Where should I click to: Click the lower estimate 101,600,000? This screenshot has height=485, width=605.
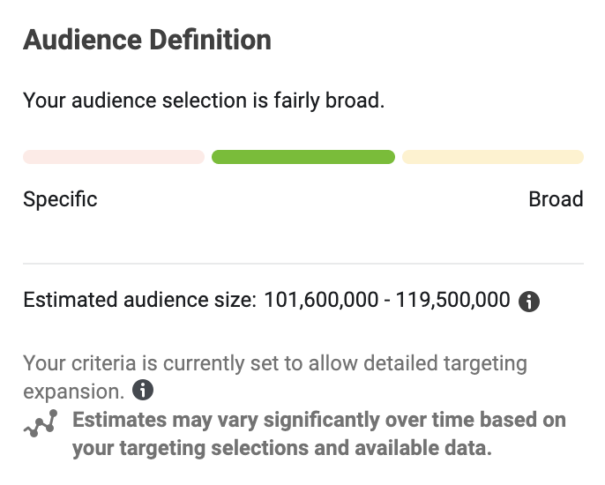(322, 300)
